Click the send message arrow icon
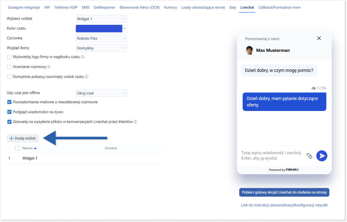 [322, 156]
